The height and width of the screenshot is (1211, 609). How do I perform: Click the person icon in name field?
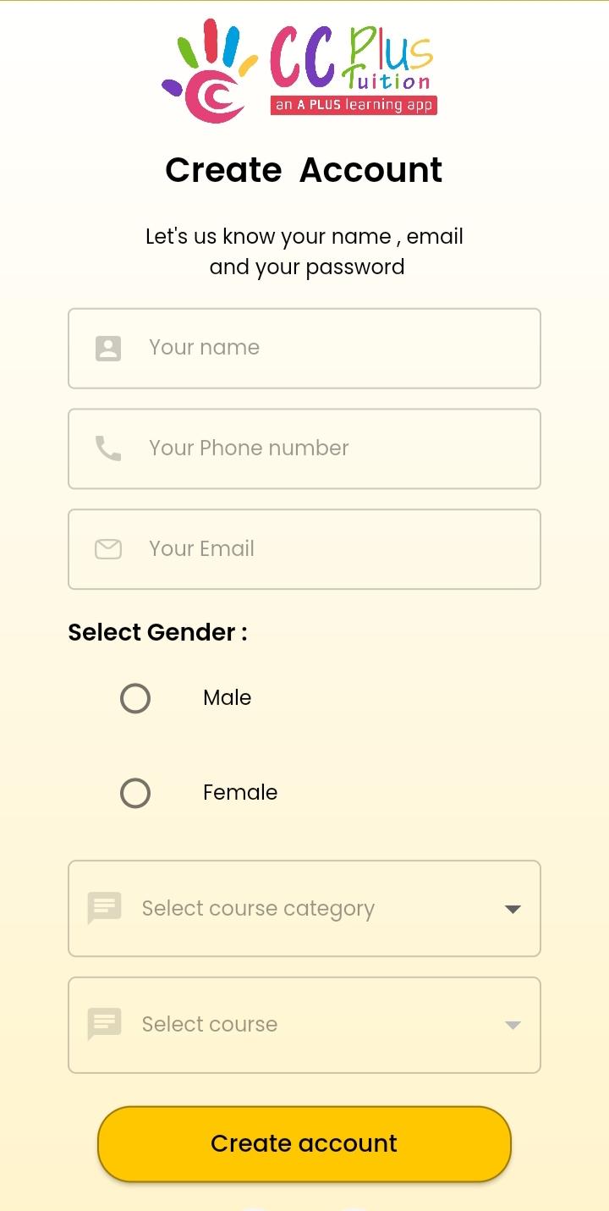click(108, 349)
